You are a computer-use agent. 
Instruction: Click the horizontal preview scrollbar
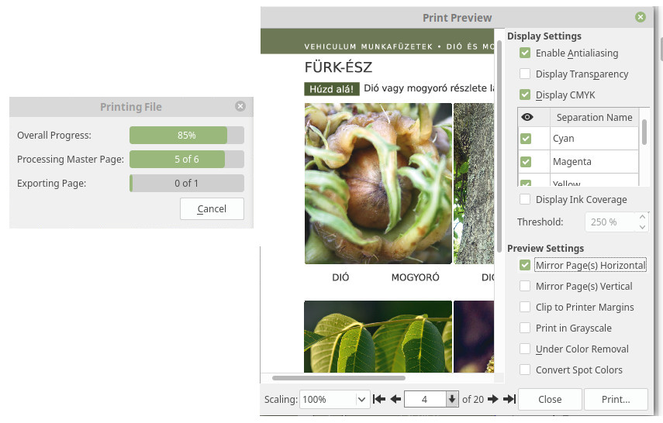click(339, 378)
